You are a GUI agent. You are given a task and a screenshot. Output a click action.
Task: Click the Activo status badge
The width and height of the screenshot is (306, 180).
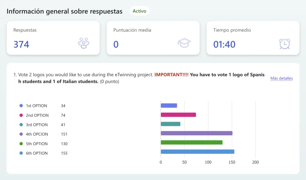tap(139, 11)
